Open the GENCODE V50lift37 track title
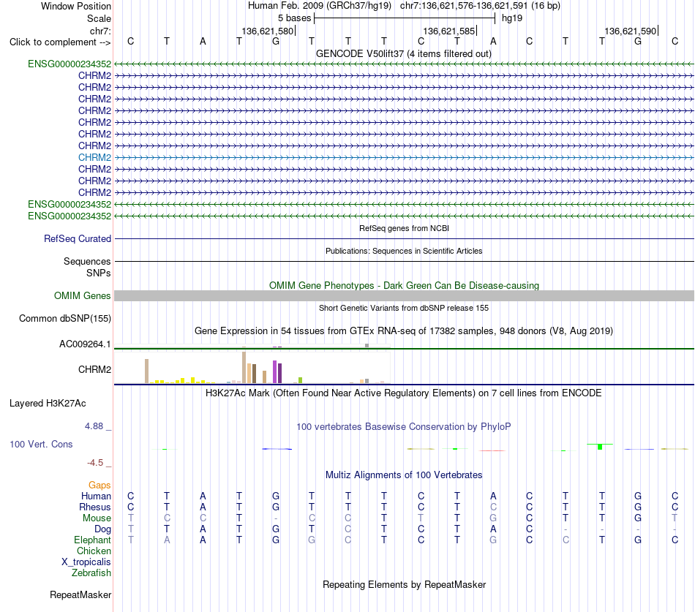695x612 pixels. click(x=403, y=53)
